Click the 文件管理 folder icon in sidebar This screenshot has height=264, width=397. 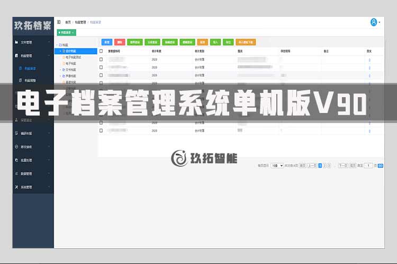(16, 42)
